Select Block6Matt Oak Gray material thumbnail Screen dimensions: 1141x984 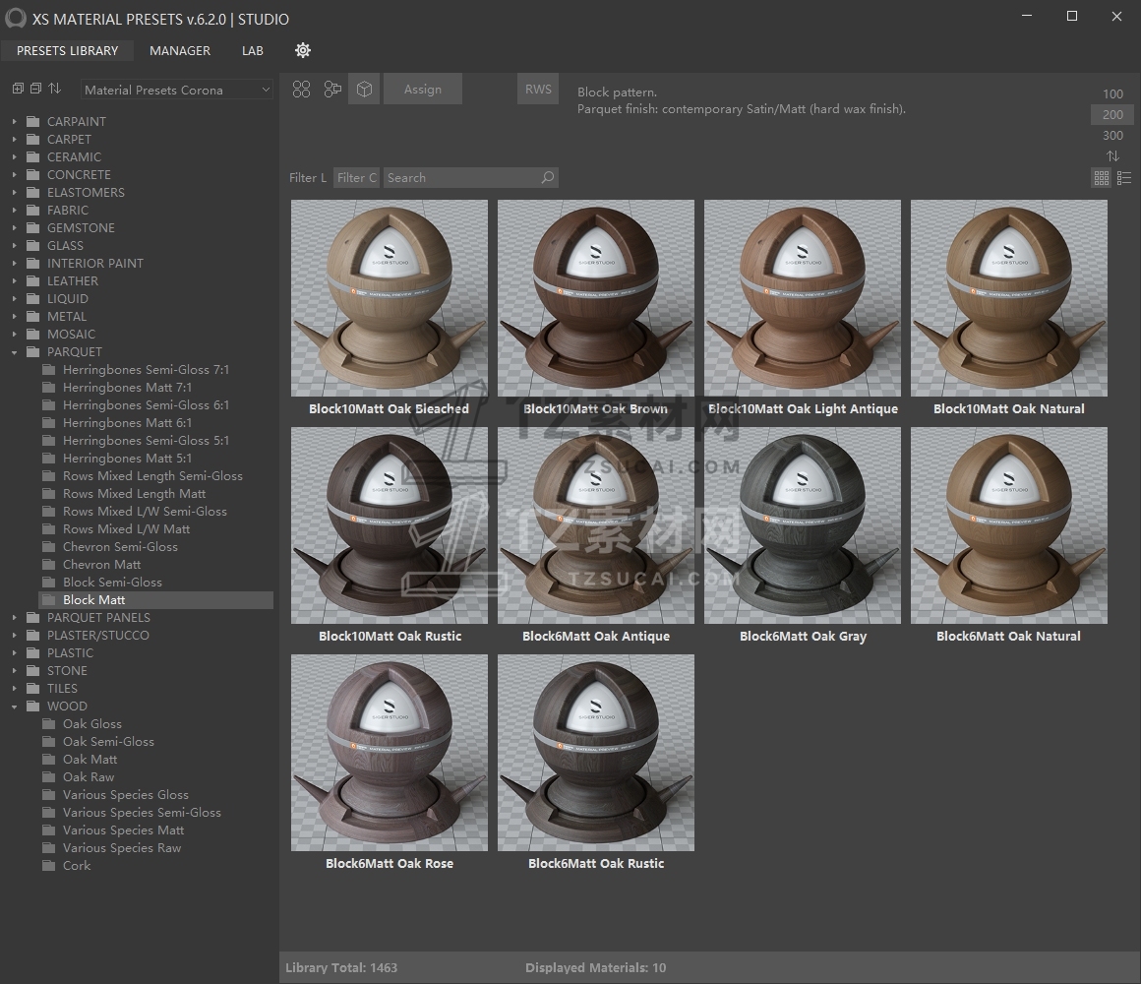[803, 525]
